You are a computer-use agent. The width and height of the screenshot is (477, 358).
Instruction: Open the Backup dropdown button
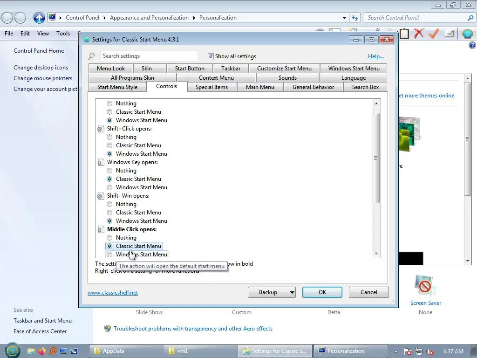pos(272,292)
